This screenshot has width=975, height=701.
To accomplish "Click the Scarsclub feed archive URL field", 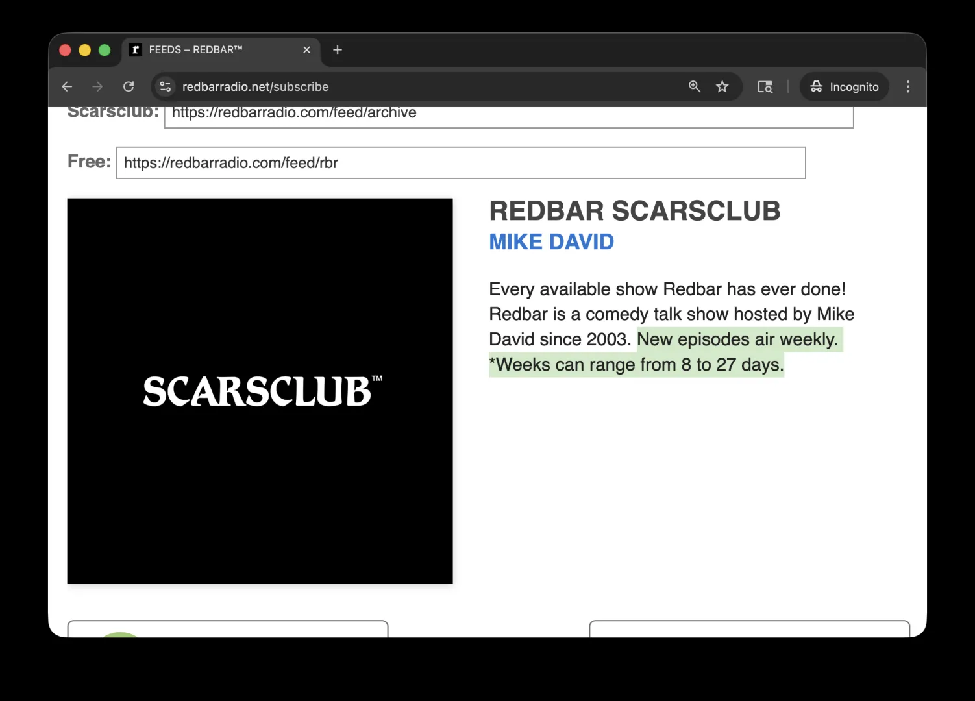I will tap(508, 114).
